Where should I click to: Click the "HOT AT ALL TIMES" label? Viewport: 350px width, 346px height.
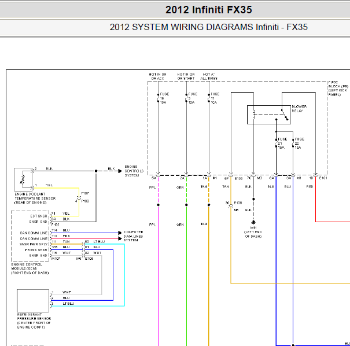coord(209,76)
